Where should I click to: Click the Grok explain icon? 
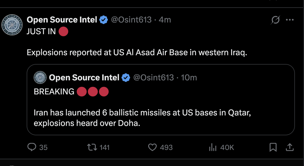pyautogui.click(x=275, y=20)
